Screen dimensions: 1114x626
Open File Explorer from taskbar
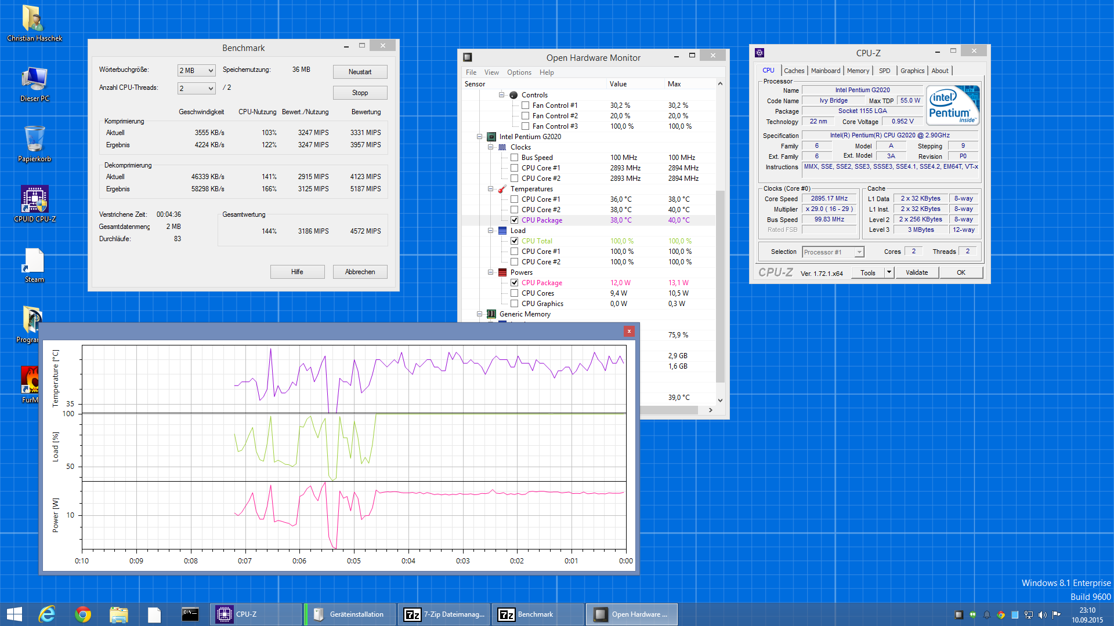pyautogui.click(x=119, y=614)
